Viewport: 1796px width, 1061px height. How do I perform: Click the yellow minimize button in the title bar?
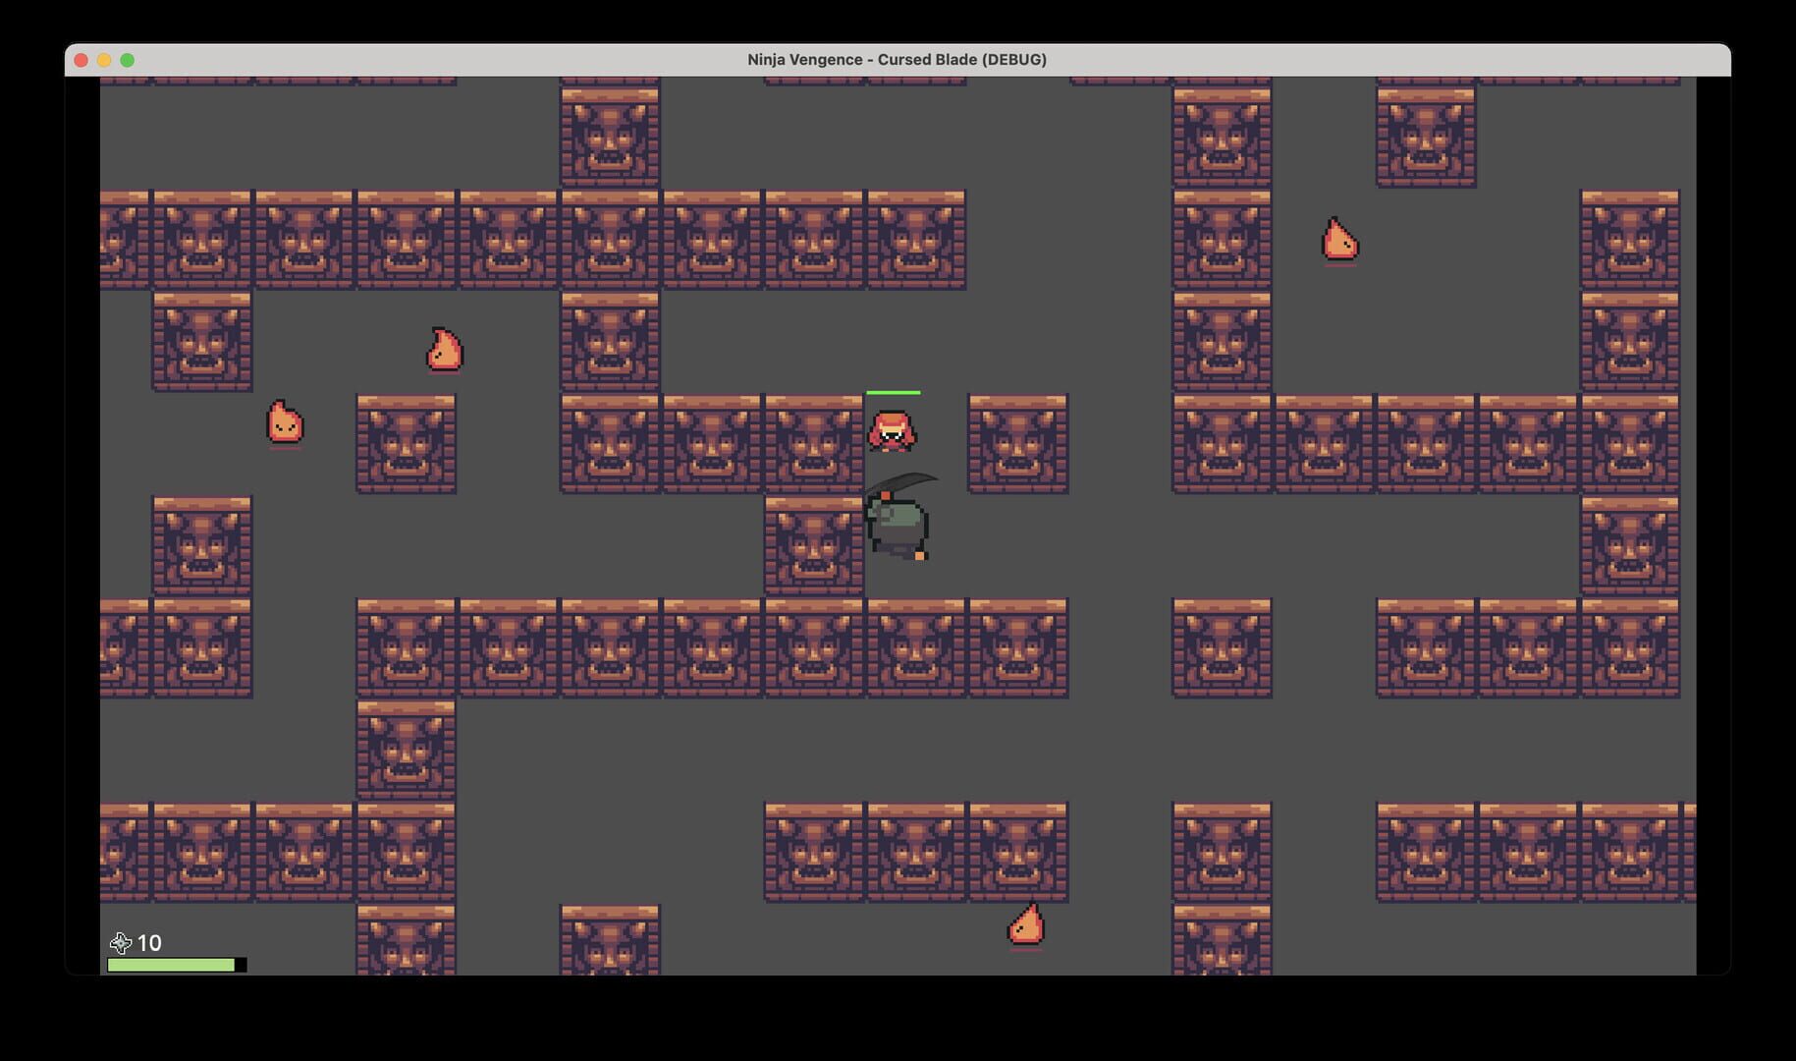tap(103, 60)
